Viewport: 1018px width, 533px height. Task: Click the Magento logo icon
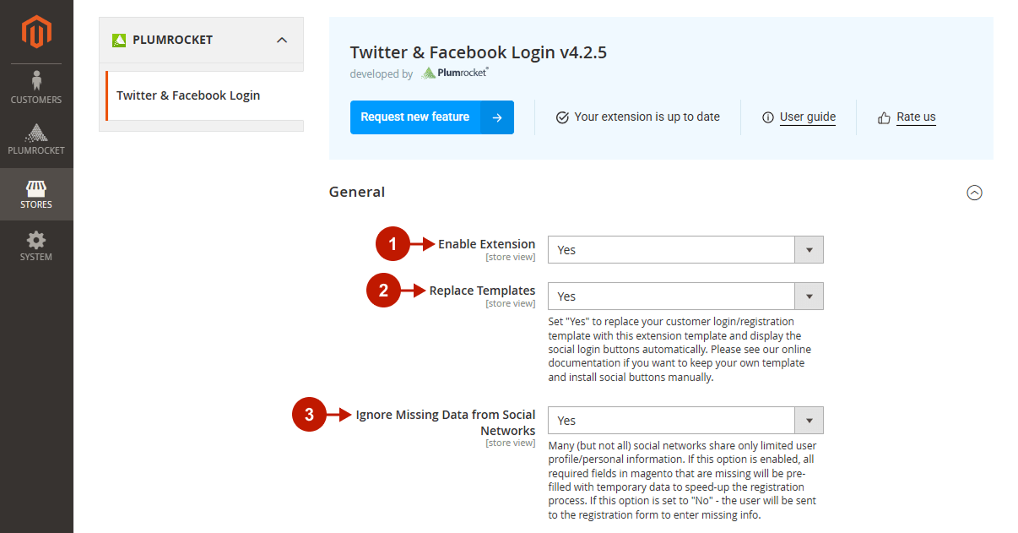[36, 32]
